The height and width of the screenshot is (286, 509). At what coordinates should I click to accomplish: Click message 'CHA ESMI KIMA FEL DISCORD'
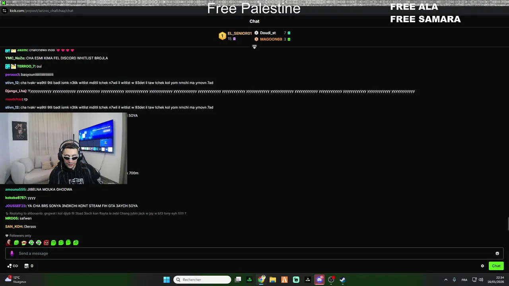(x=67, y=58)
